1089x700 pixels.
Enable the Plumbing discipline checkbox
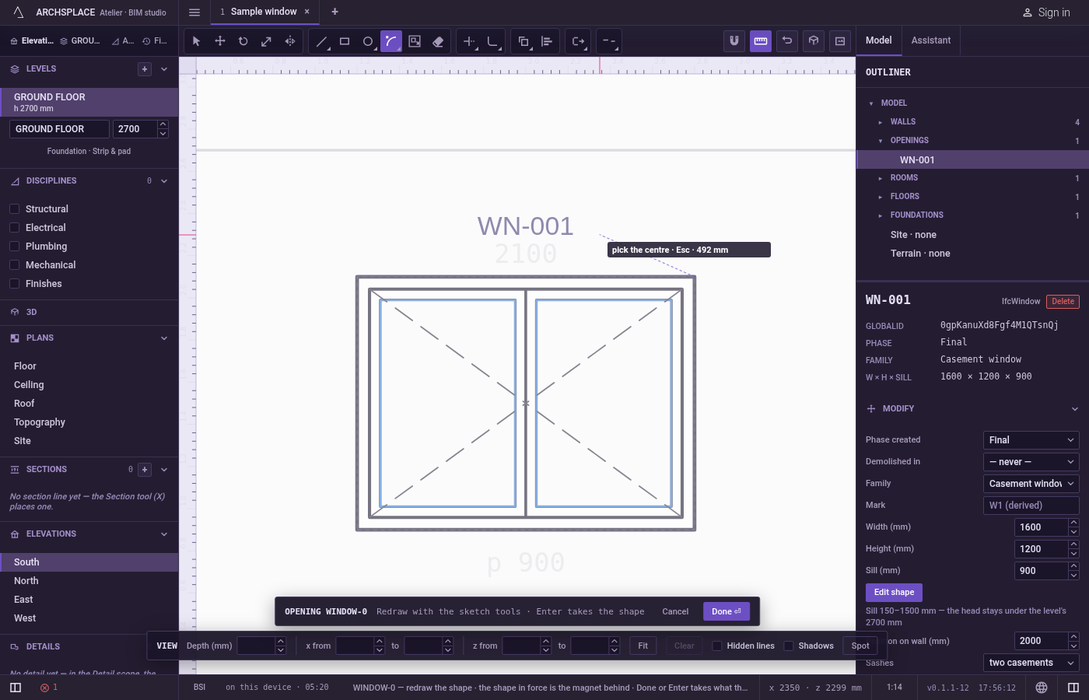pyautogui.click(x=14, y=247)
